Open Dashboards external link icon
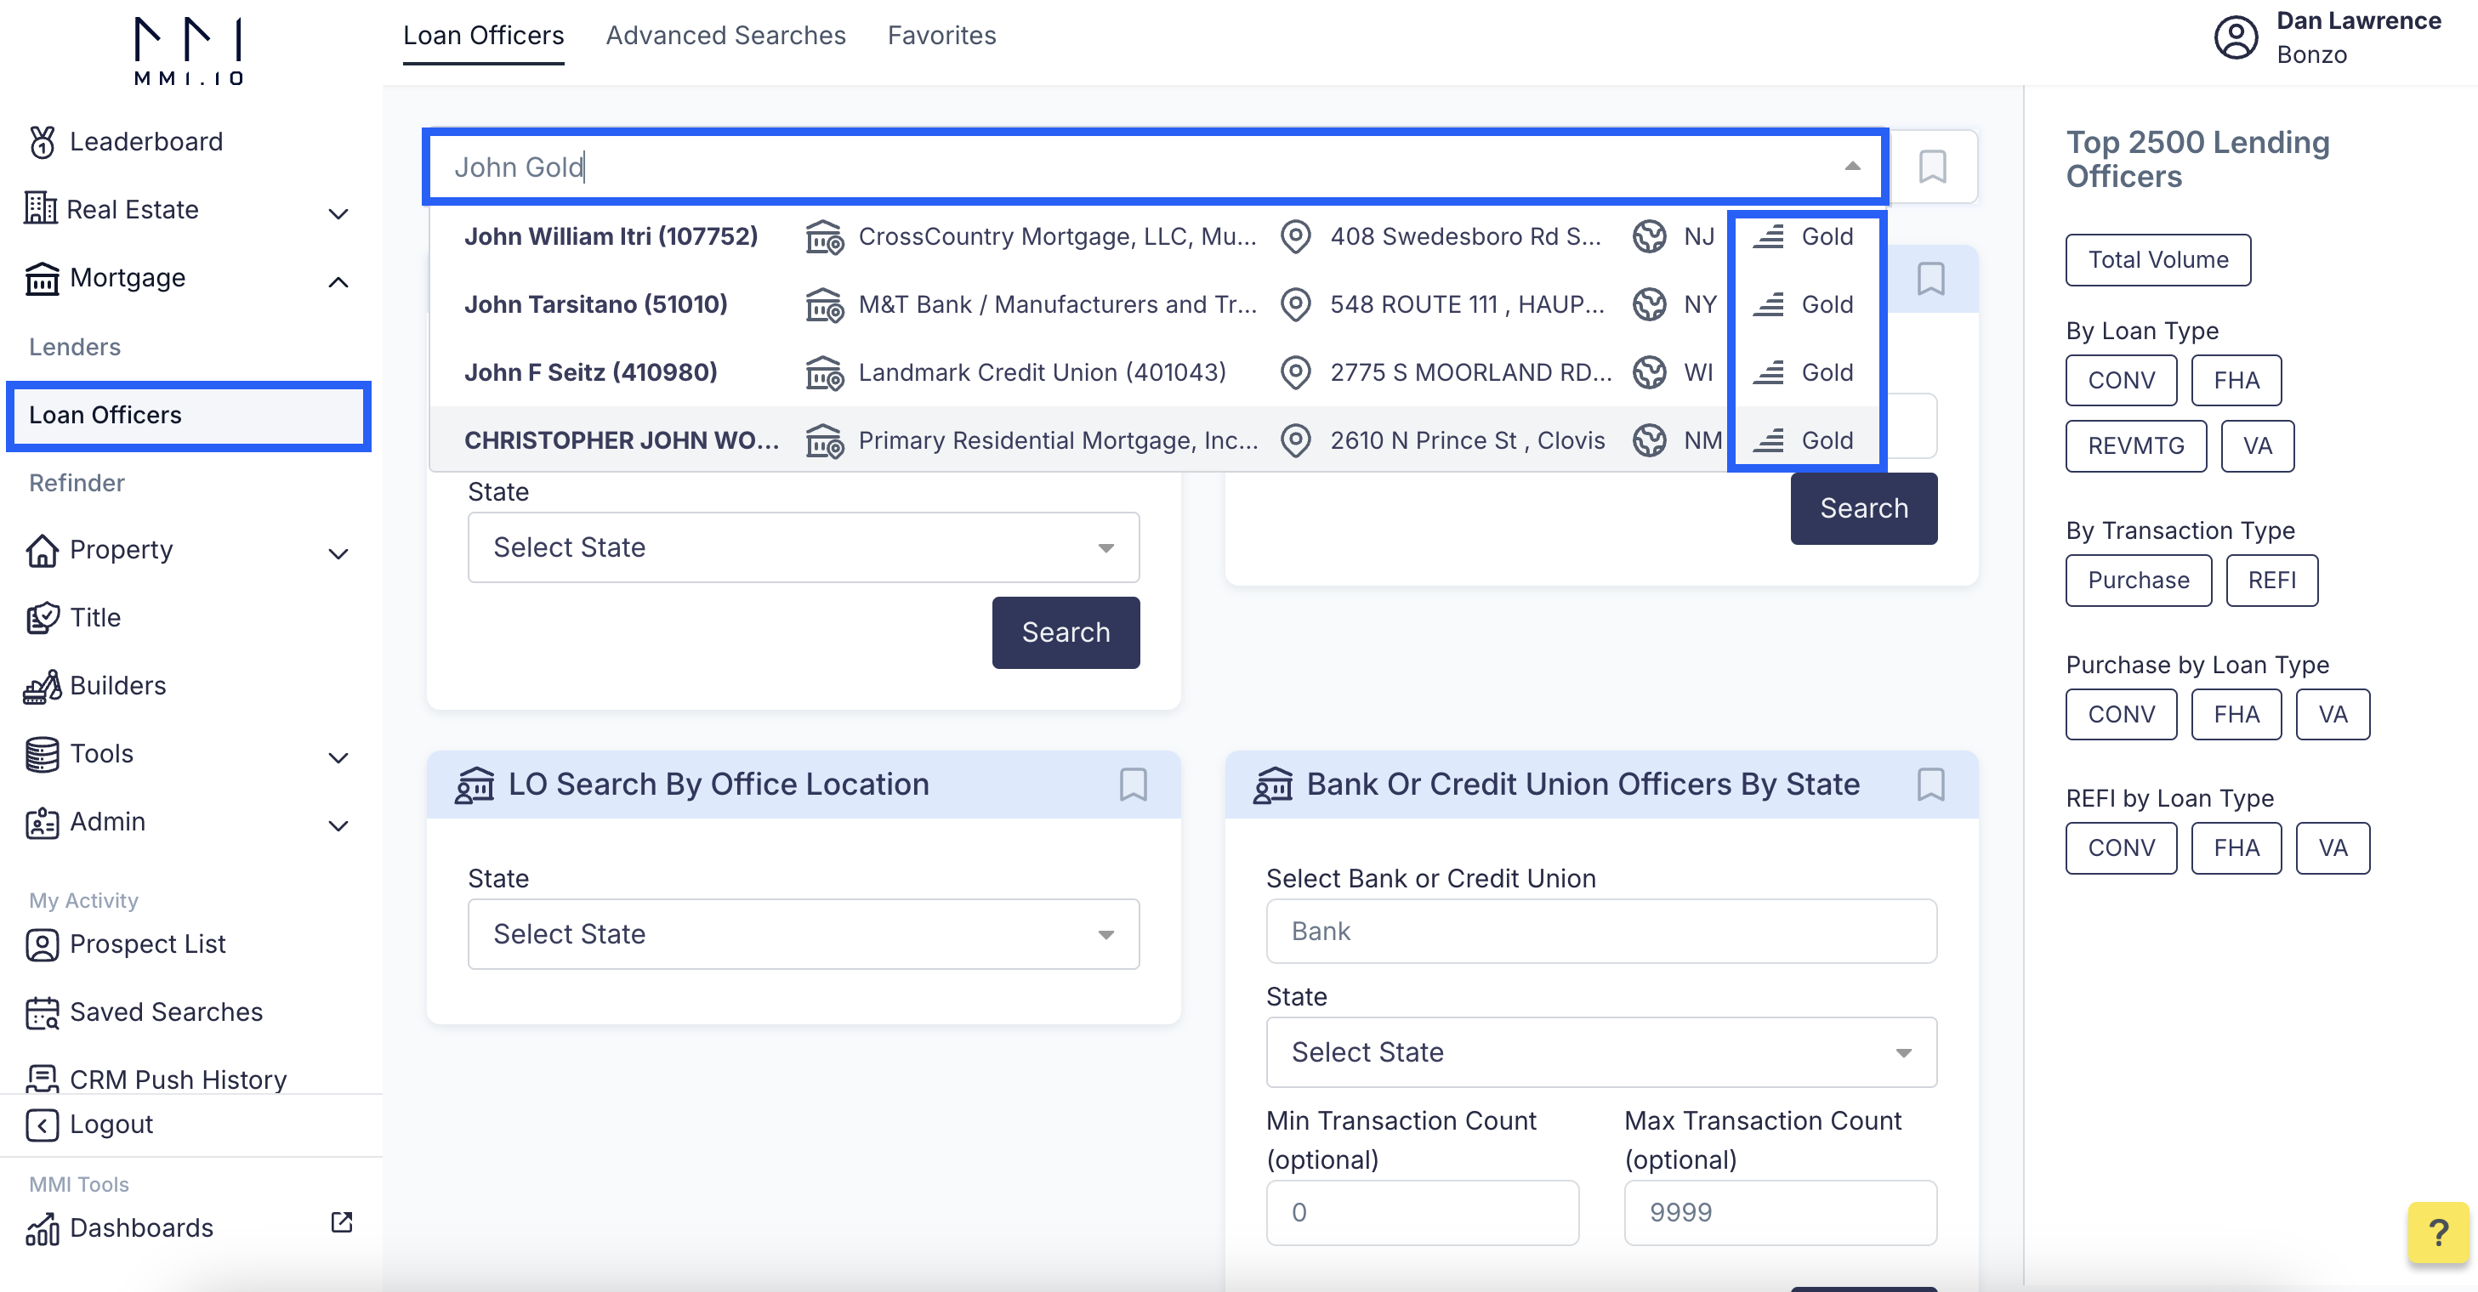 point(342,1221)
